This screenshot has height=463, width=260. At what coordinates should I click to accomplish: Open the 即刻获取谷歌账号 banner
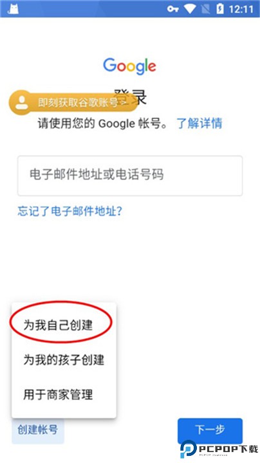(x=73, y=102)
